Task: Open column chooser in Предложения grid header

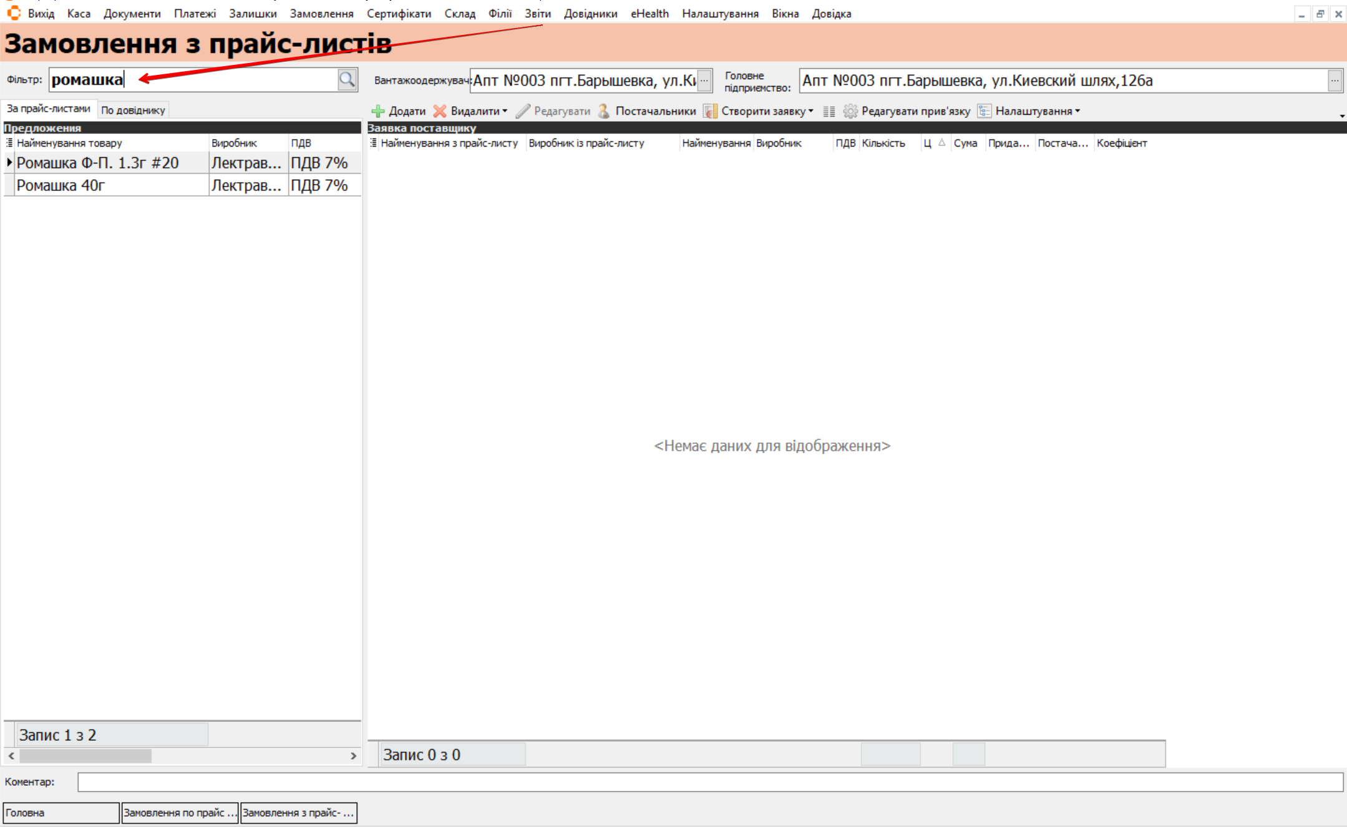Action: coord(9,143)
